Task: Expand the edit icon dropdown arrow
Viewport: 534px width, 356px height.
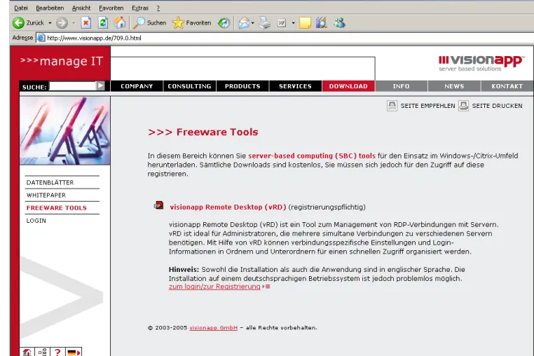Action: pyautogui.click(x=293, y=23)
